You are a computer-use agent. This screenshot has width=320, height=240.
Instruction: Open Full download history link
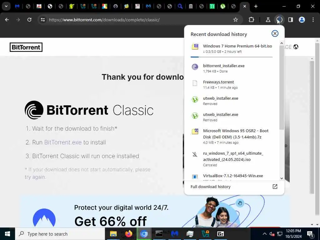pyautogui.click(x=210, y=187)
